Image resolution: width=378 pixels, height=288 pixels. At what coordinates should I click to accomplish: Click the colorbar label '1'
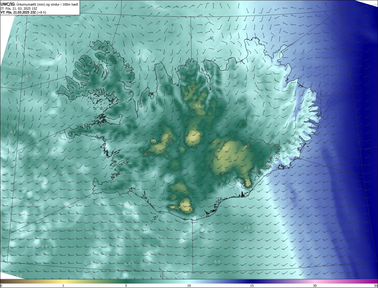(x=63, y=286)
